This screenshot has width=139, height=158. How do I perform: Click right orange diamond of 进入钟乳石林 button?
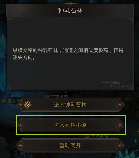[x=120, y=105]
